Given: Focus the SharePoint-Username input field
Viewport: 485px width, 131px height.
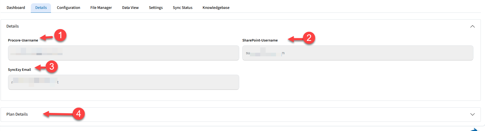Looking at the screenshot, I should (x=358, y=53).
